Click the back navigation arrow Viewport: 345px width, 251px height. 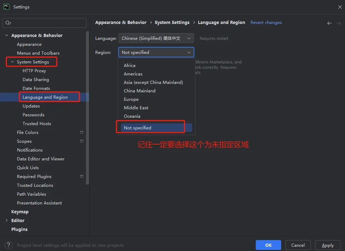329,23
